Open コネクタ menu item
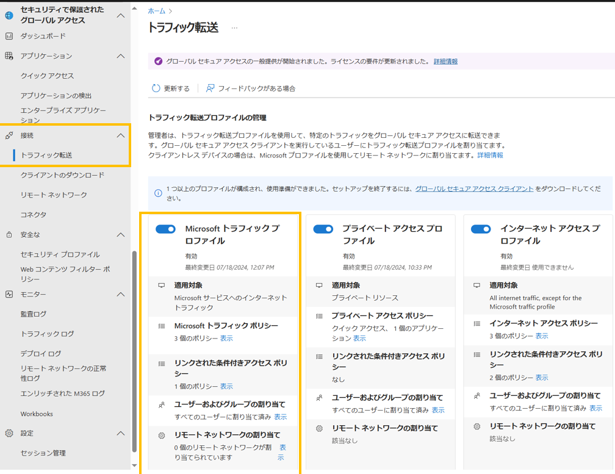Image resolution: width=615 pixels, height=474 pixels. 34,215
